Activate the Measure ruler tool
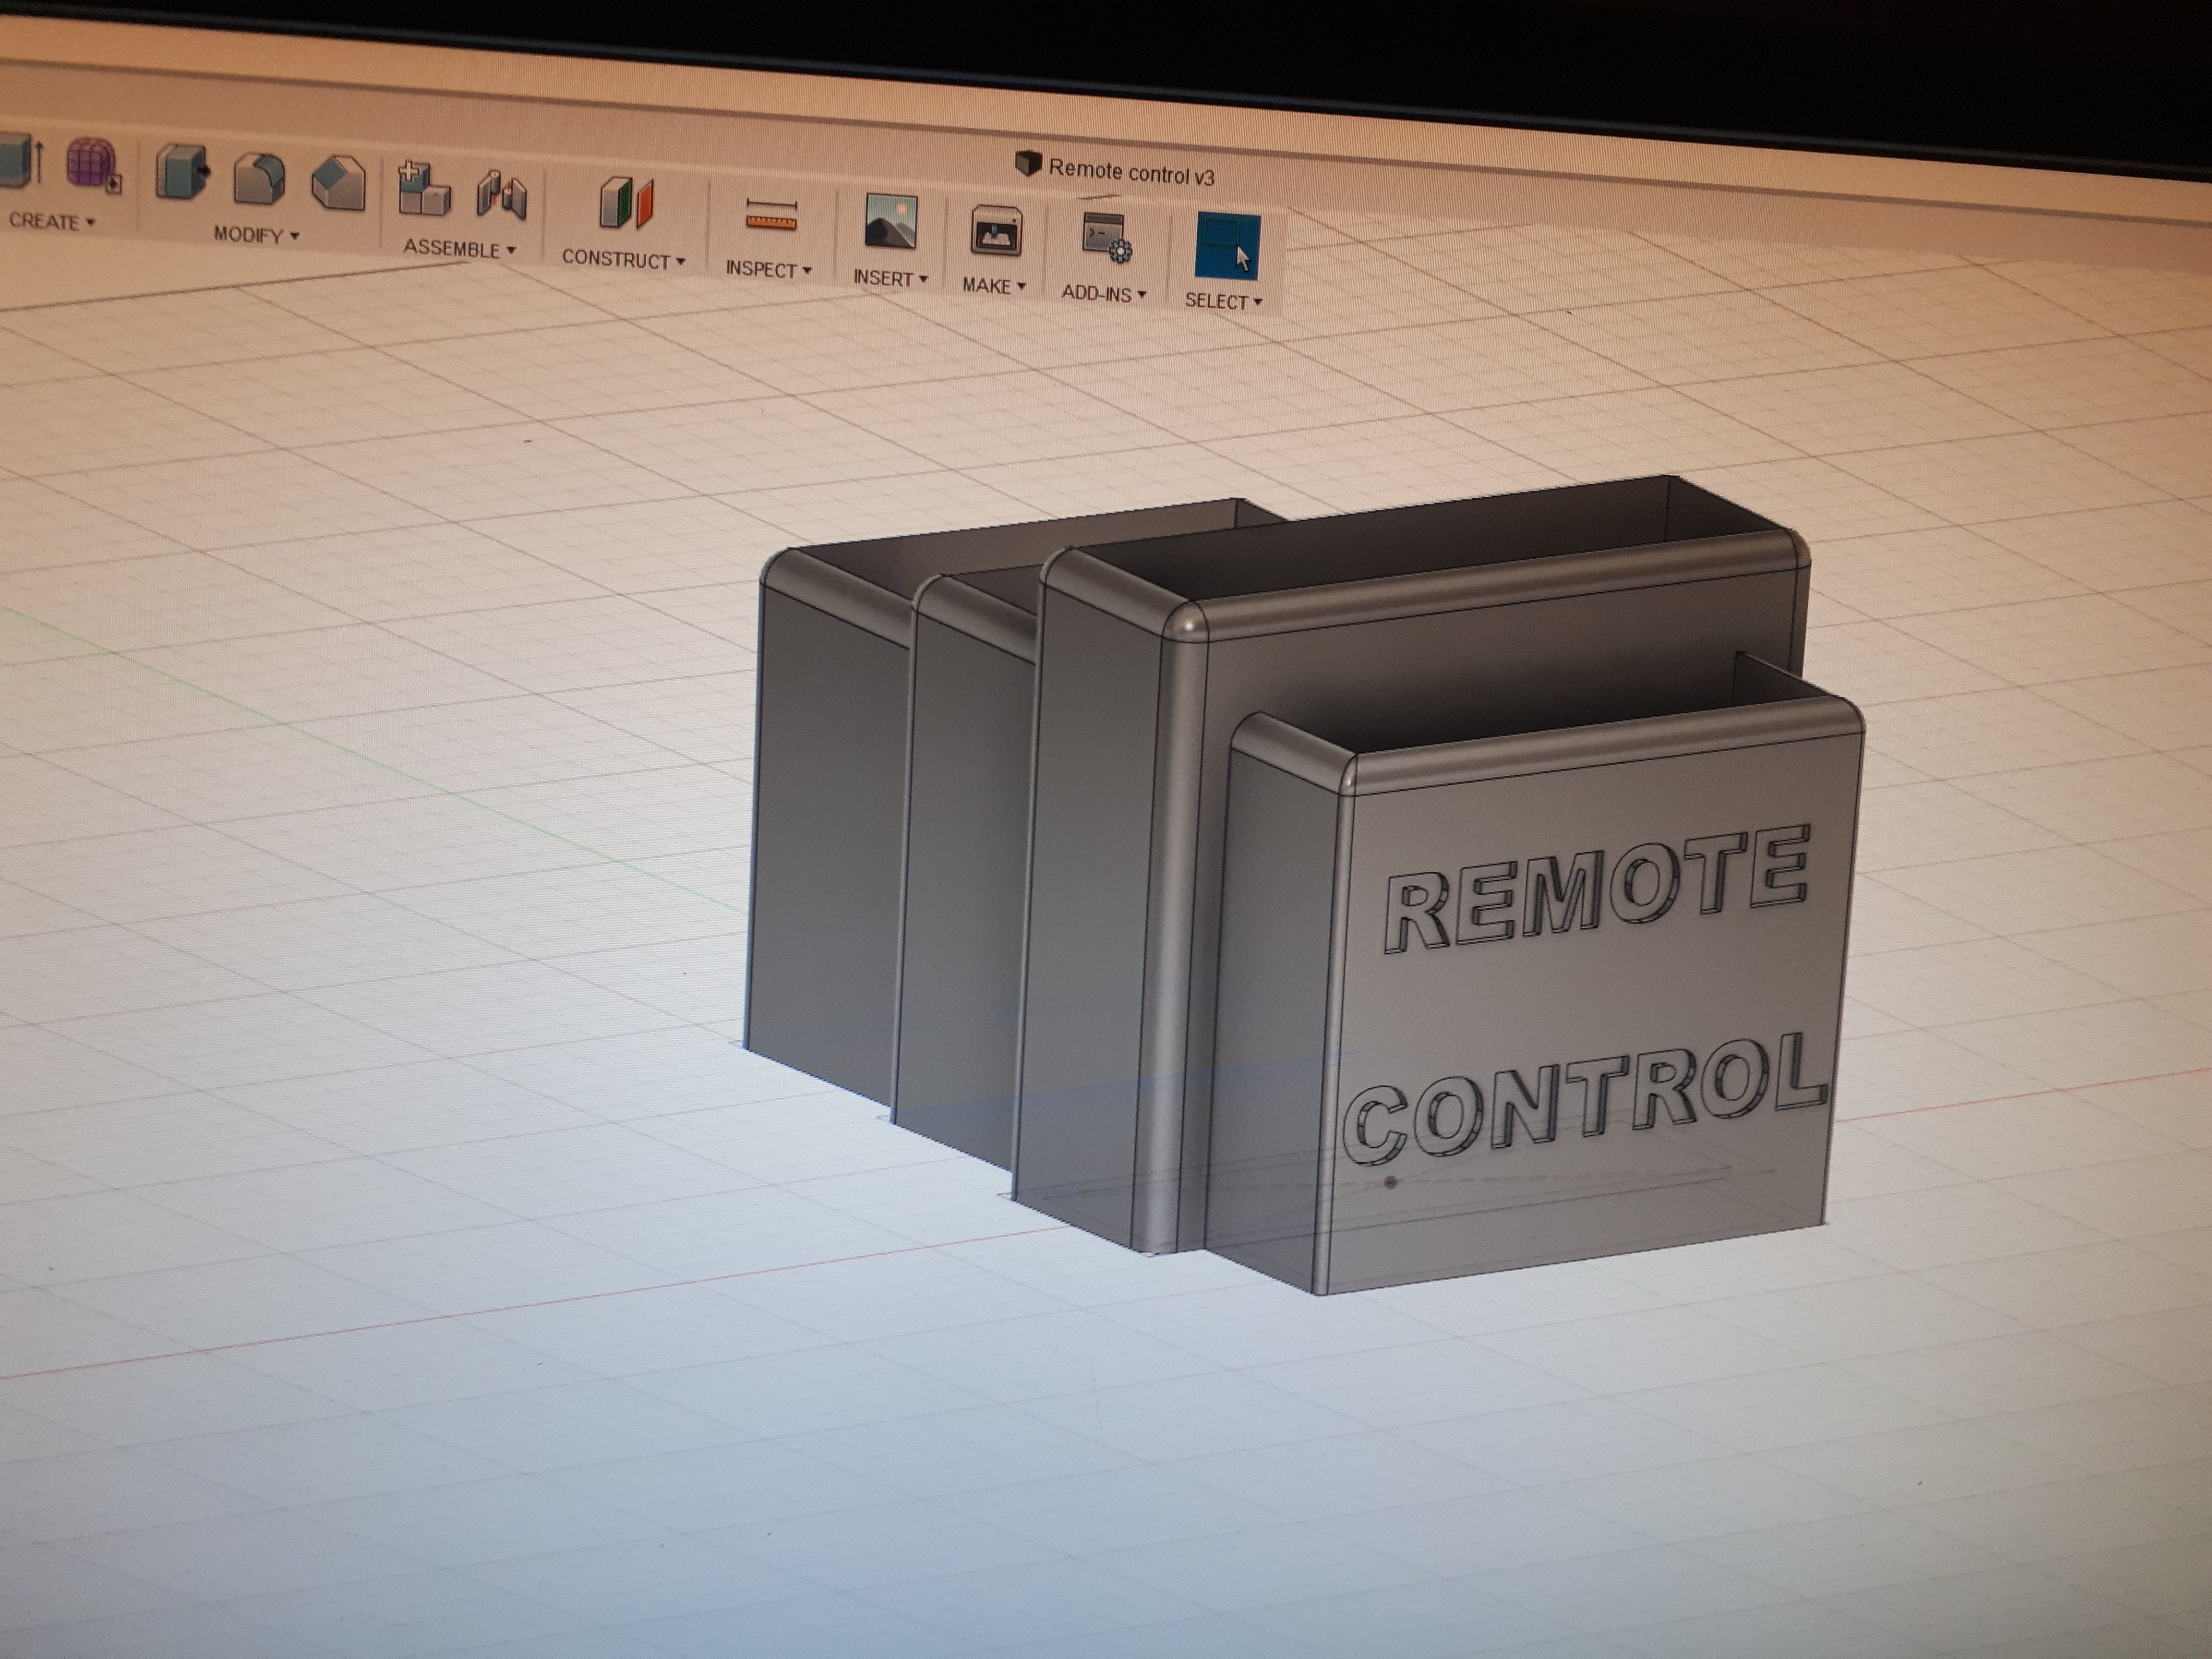Screen dimensions: 2212x1659 point(771,215)
